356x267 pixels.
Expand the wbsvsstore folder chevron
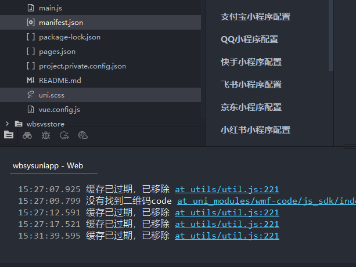[x=8, y=124]
